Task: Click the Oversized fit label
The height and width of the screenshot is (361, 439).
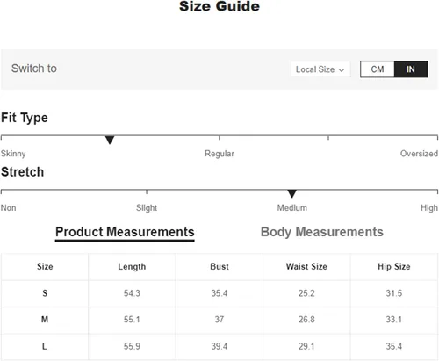Action: [x=419, y=154]
